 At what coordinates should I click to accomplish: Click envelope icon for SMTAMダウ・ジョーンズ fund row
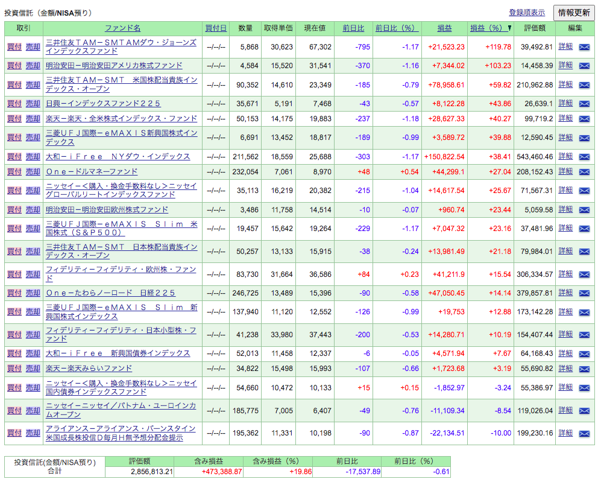tap(584, 47)
